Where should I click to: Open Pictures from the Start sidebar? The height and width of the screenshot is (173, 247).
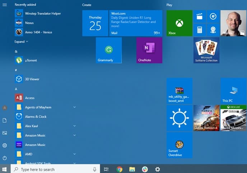(x=5, y=133)
